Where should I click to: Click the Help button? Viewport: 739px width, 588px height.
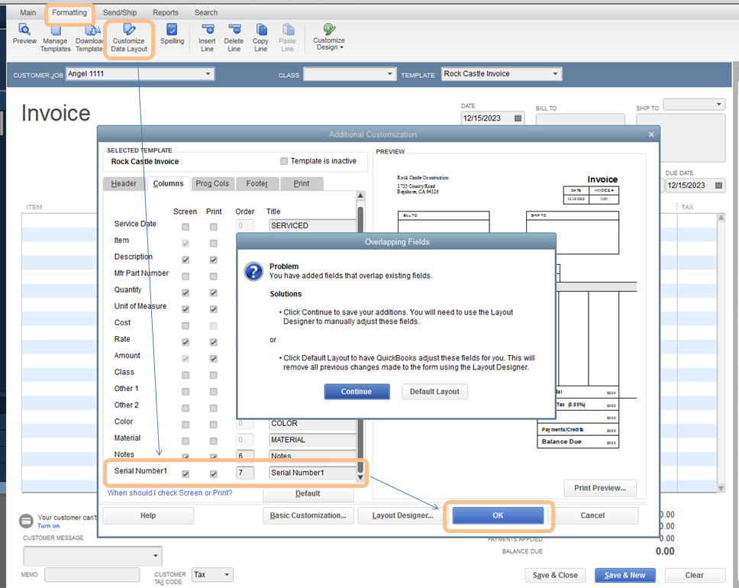click(x=148, y=515)
